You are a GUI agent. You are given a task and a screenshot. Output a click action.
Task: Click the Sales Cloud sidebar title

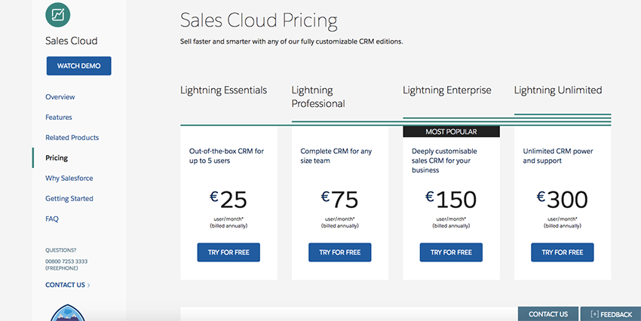coord(72,41)
